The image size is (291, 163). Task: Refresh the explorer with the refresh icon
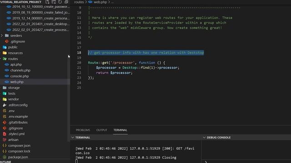(x=60, y=2)
